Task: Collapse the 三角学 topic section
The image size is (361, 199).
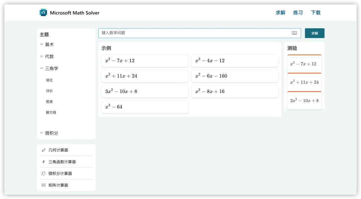Action: point(49,68)
